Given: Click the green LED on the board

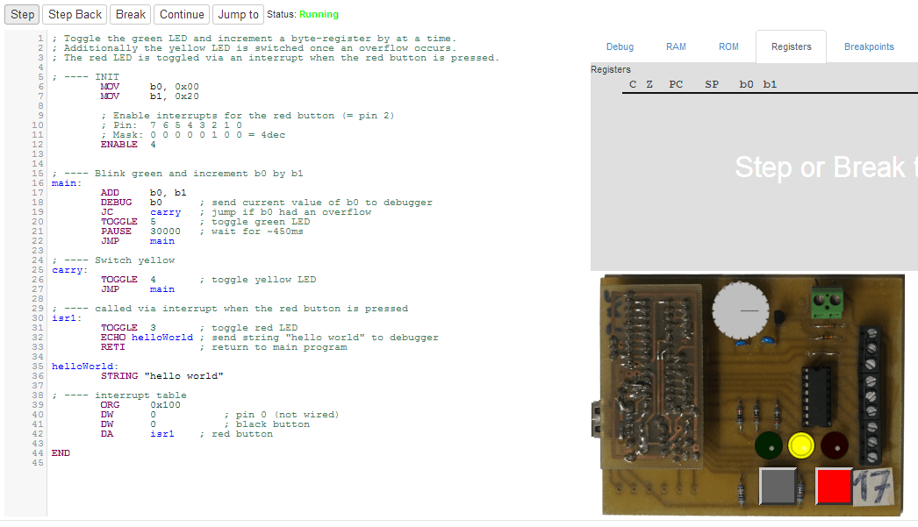Looking at the screenshot, I should tap(768, 445).
